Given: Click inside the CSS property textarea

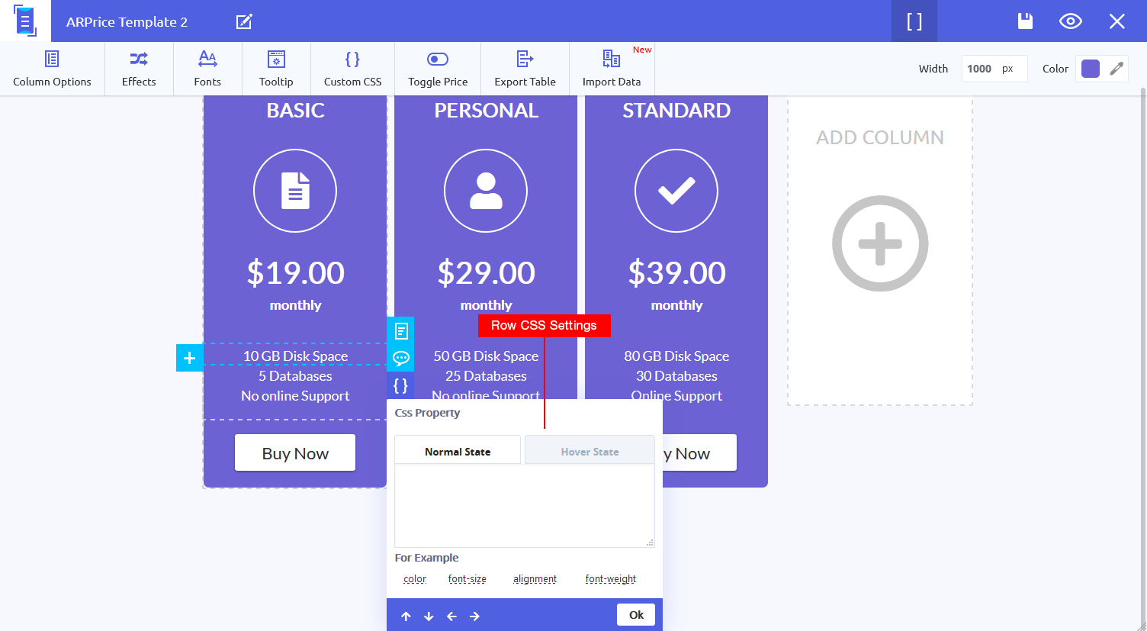Looking at the screenshot, I should 525,506.
